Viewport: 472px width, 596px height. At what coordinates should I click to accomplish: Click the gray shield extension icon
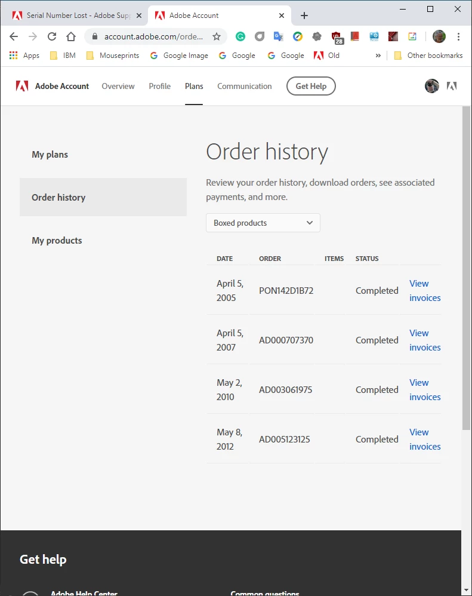(260, 36)
